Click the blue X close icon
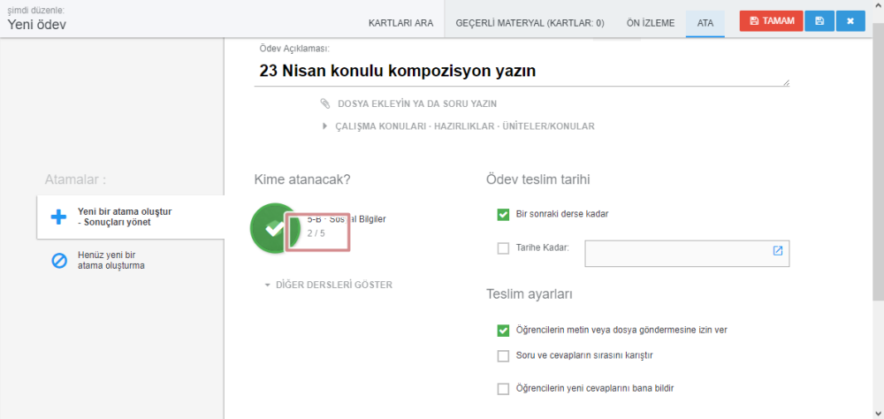Viewport: 884px width, 419px height. pos(850,21)
